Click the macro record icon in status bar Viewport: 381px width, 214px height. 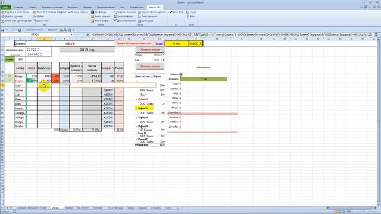tap(14, 212)
